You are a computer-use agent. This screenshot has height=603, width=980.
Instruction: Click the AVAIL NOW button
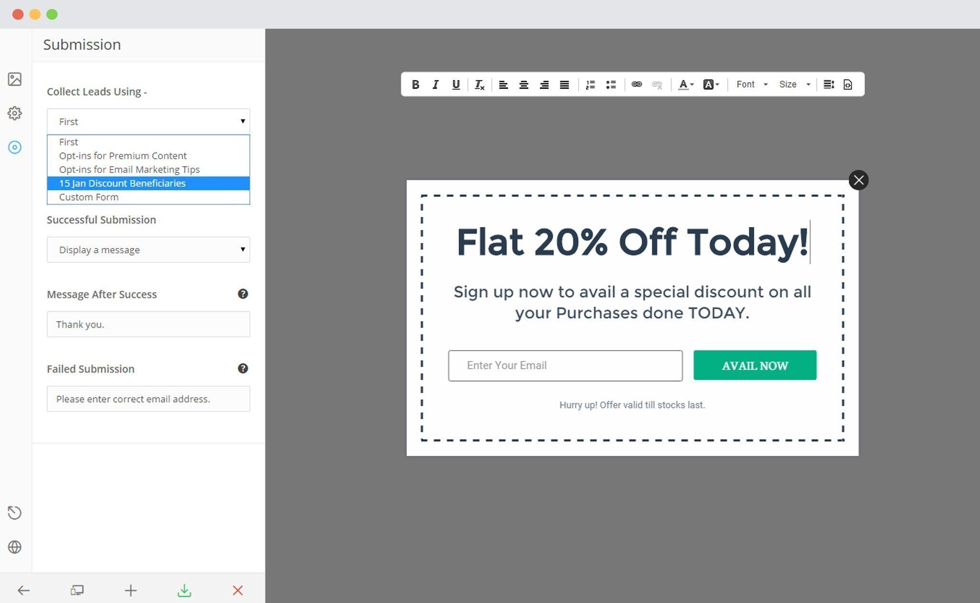point(755,365)
